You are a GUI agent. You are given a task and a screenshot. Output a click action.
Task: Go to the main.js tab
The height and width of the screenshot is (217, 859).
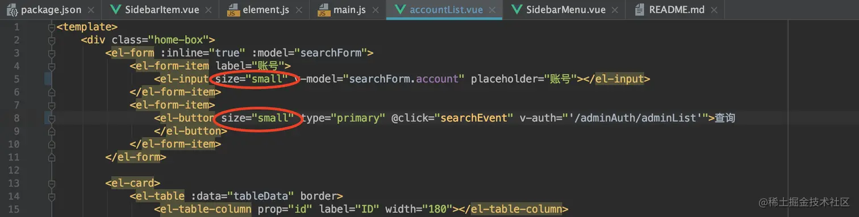pos(348,10)
